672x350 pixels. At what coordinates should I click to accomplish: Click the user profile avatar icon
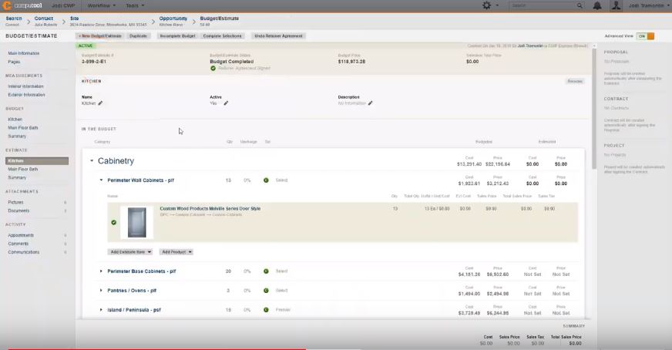[616, 5]
